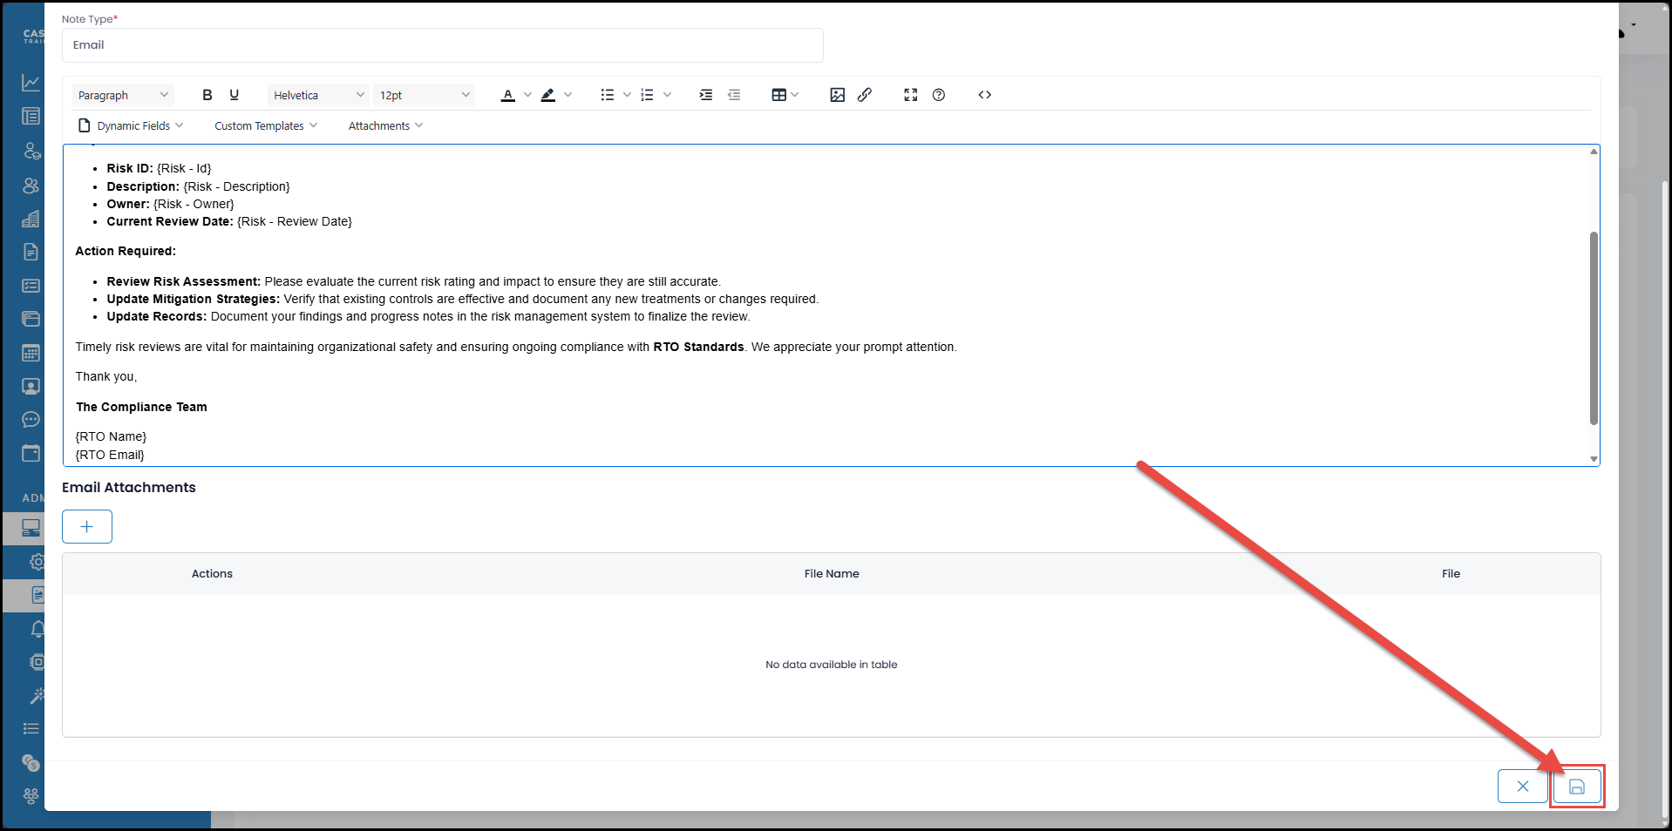Click the File column header
Viewport: 1672px width, 831px height.
(x=1451, y=574)
